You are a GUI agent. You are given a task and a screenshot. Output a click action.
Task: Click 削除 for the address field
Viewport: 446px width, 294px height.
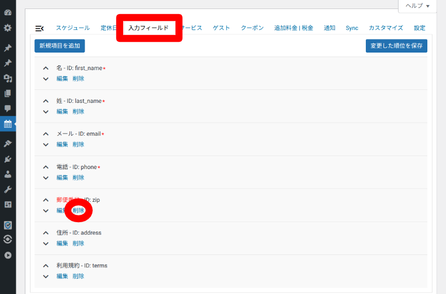[78, 243]
